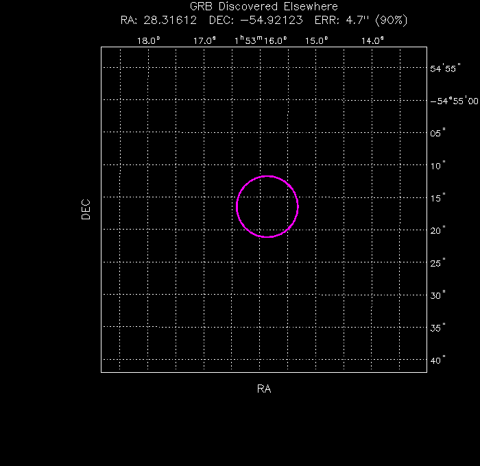Click the 25" declination tick label
Image resolution: width=480 pixels, height=466 pixels.
pyautogui.click(x=437, y=263)
